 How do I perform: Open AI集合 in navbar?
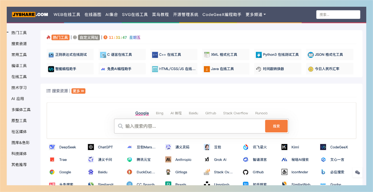click(x=111, y=15)
